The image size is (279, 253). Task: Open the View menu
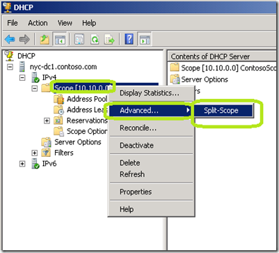[x=65, y=23]
